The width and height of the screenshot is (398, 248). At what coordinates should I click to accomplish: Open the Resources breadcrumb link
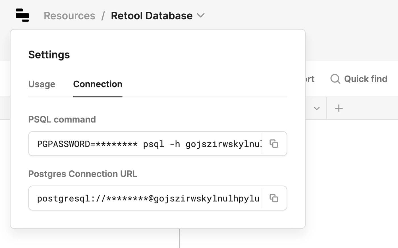click(x=69, y=16)
